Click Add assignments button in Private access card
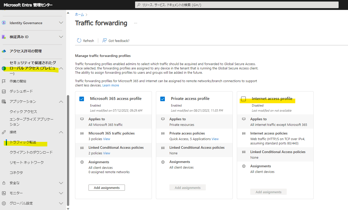348x210 pixels. coord(187,188)
